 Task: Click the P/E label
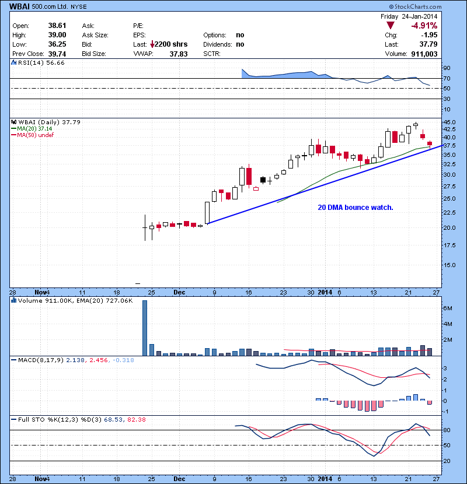point(138,26)
